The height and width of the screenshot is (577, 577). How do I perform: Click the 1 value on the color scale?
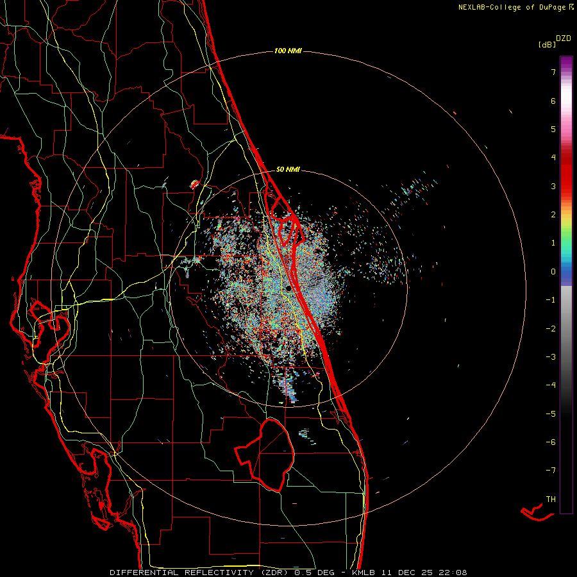(x=553, y=243)
